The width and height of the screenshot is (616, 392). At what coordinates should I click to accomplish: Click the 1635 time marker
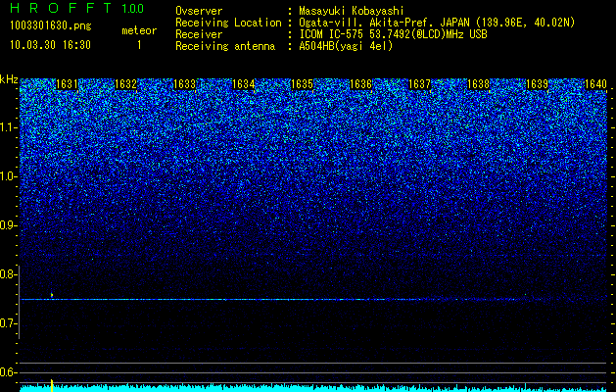(302, 84)
